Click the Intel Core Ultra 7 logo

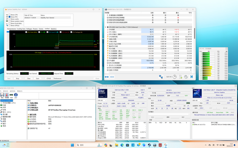(103, 93)
